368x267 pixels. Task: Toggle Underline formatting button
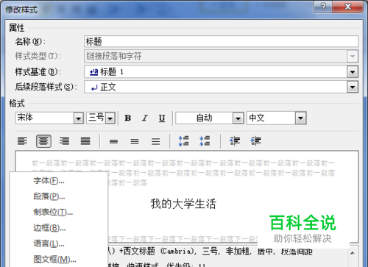coord(162,118)
